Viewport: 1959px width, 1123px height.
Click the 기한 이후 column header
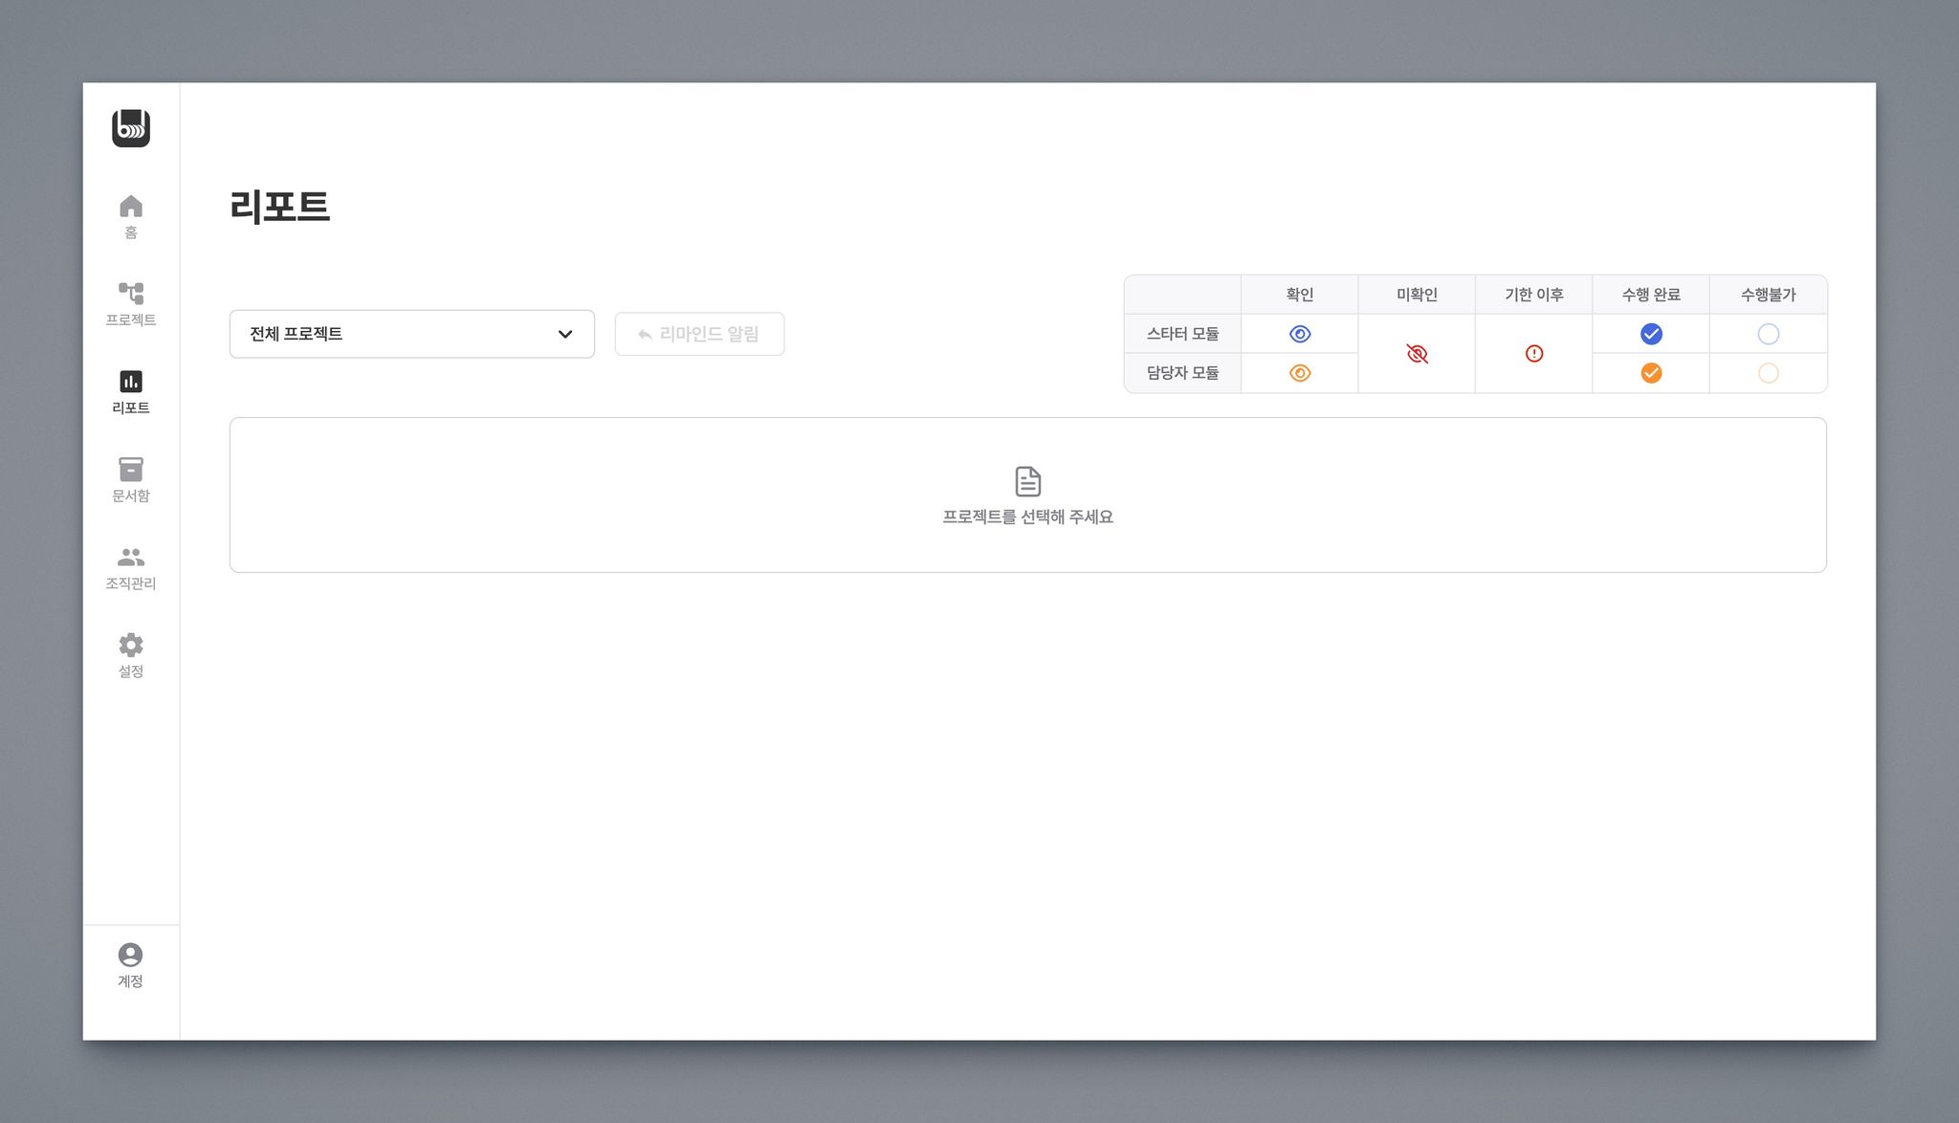(x=1534, y=295)
